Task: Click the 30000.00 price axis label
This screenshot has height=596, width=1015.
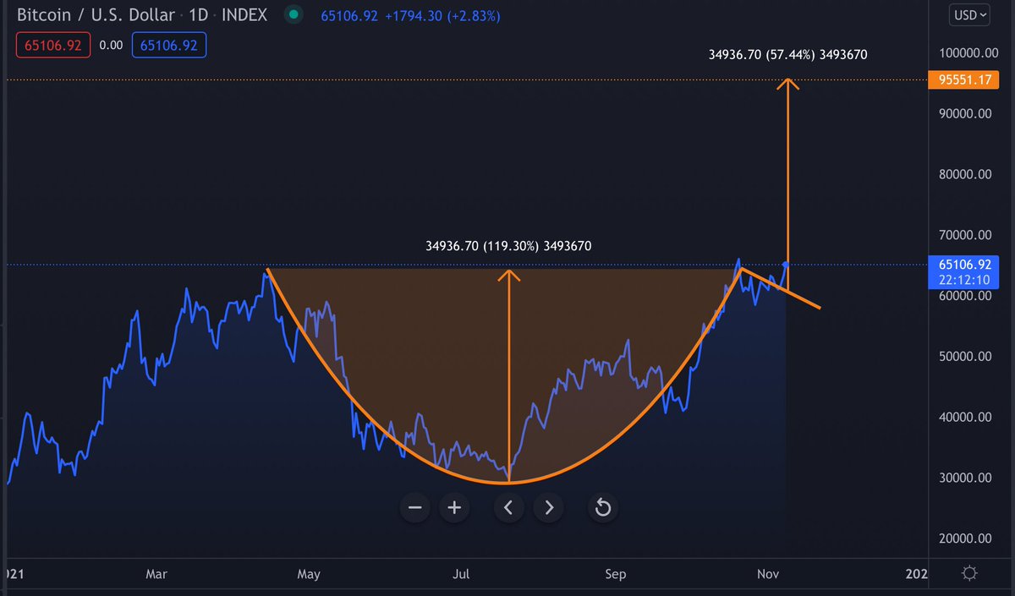Action: [965, 478]
